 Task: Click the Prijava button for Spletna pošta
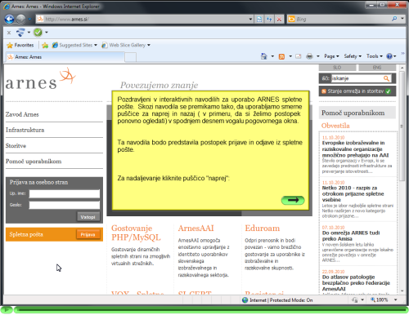pos(88,234)
